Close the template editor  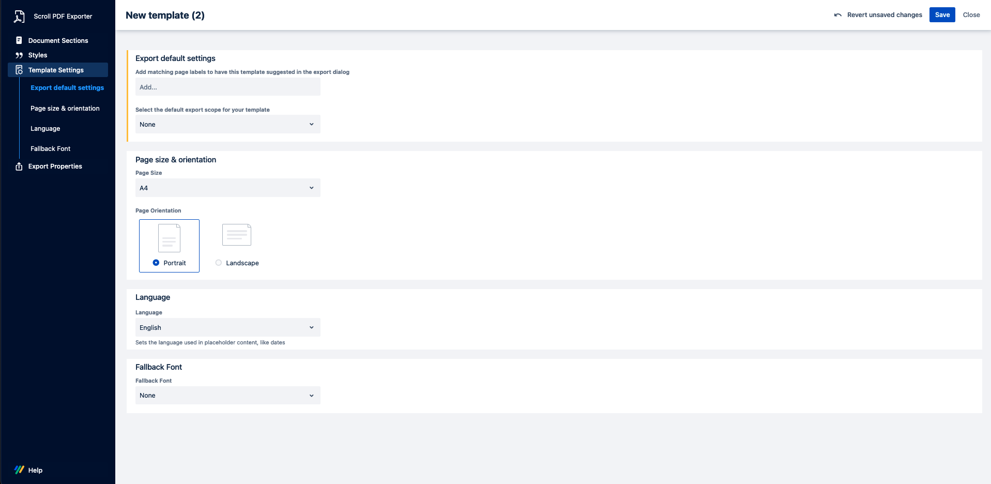point(971,15)
